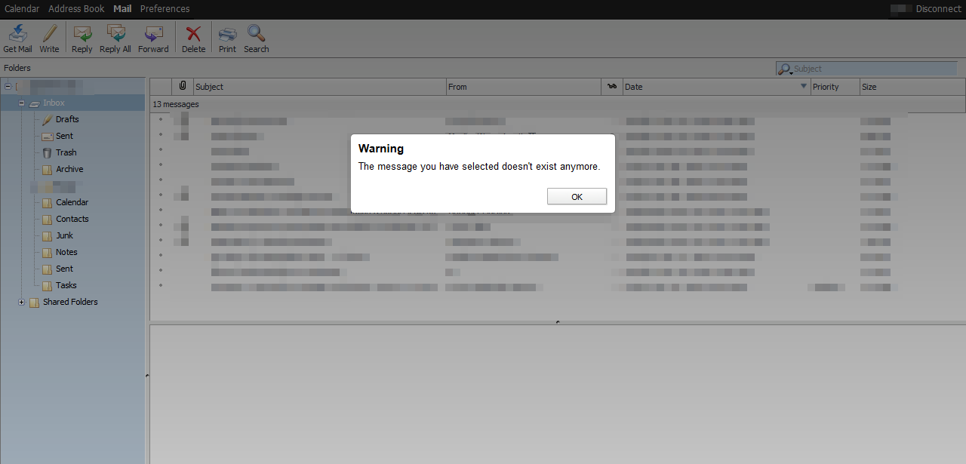The width and height of the screenshot is (966, 464).
Task: Click the Forward toolbar icon
Action: [153, 34]
